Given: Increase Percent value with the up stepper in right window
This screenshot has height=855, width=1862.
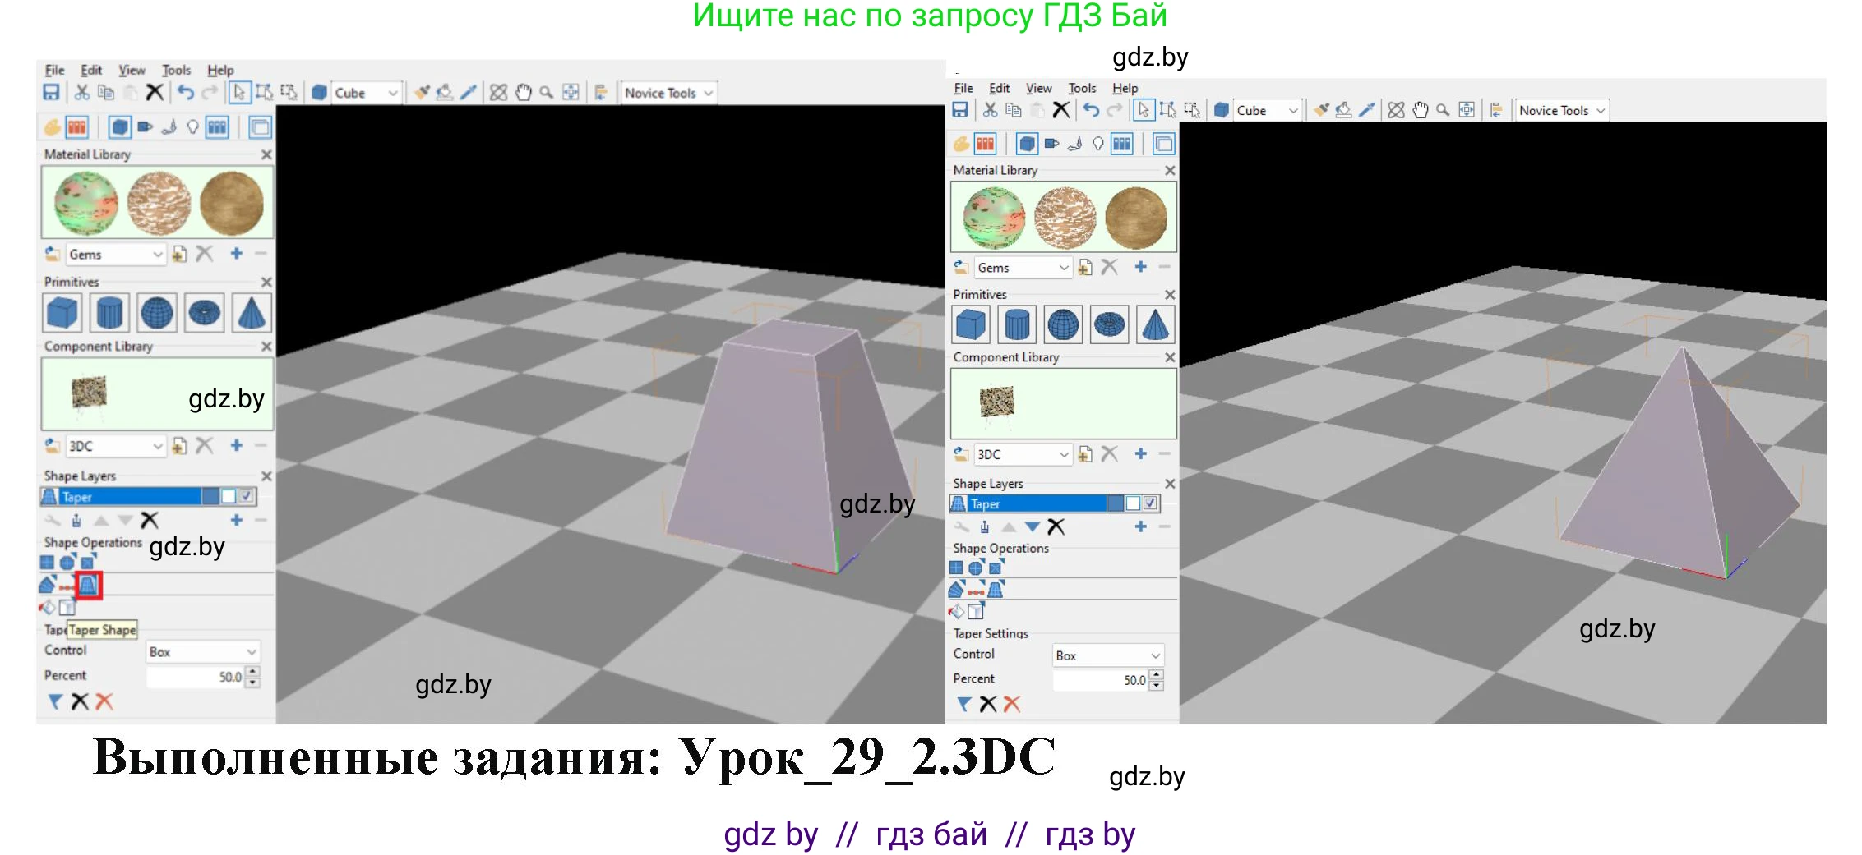Looking at the screenshot, I should 1157,675.
